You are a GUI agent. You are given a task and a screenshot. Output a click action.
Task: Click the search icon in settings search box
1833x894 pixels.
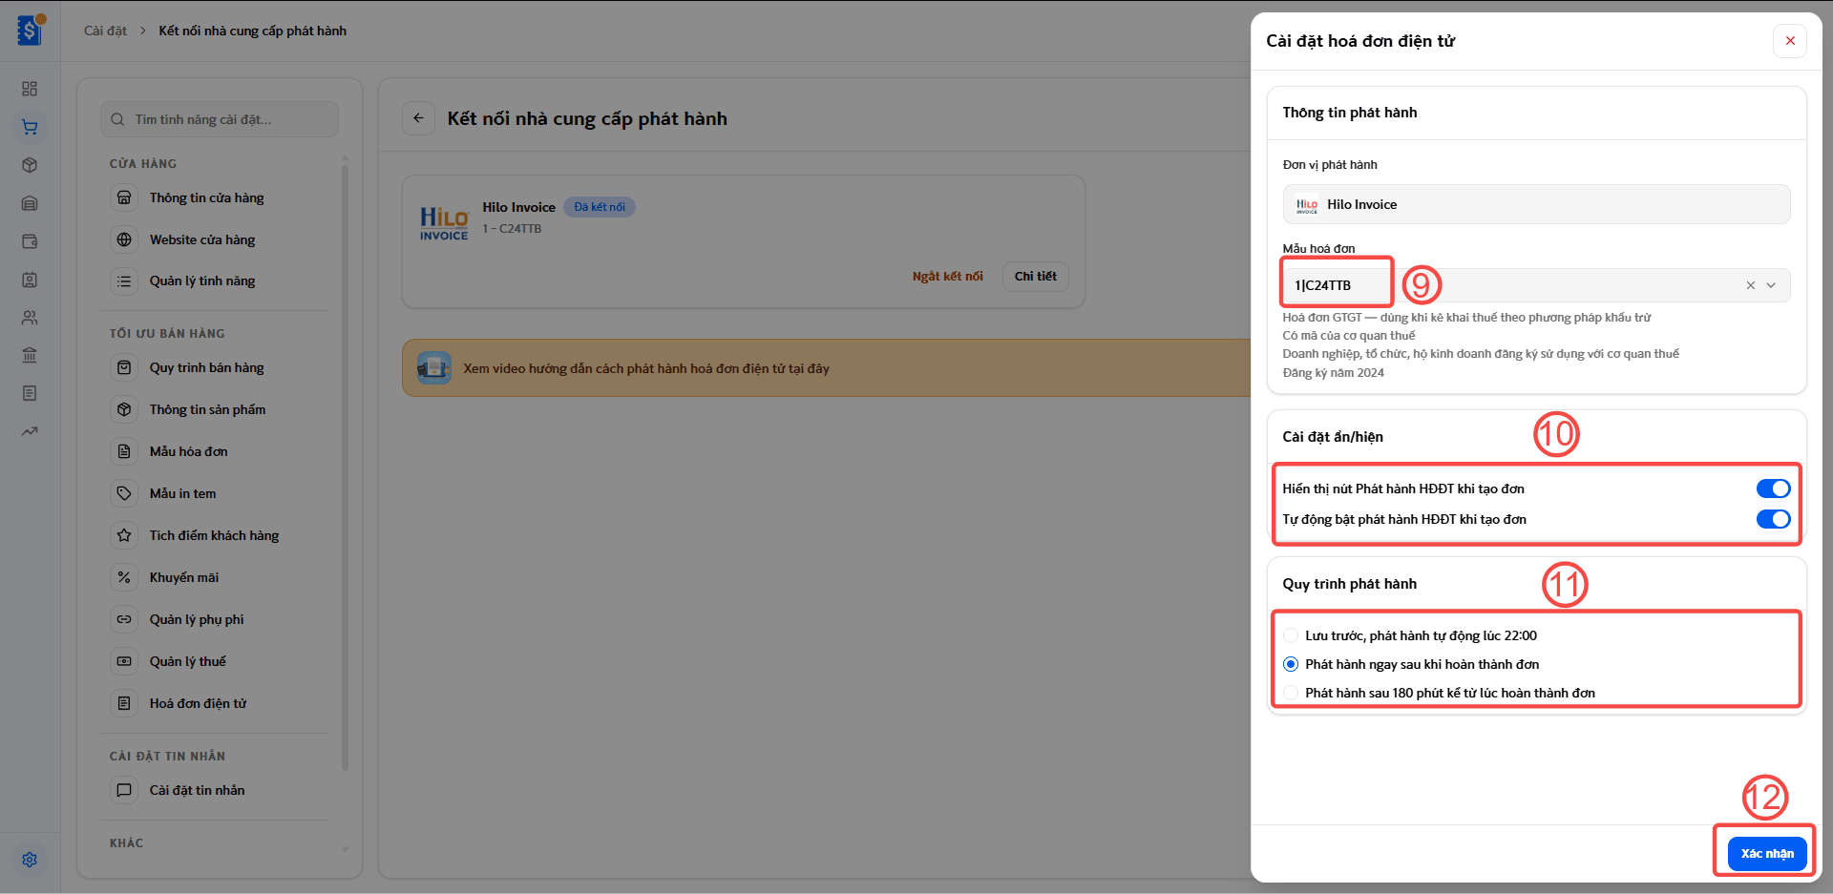point(117,119)
